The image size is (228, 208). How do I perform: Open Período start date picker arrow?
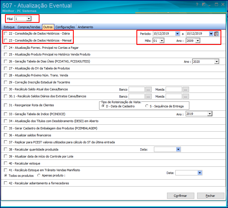coord(177,34)
